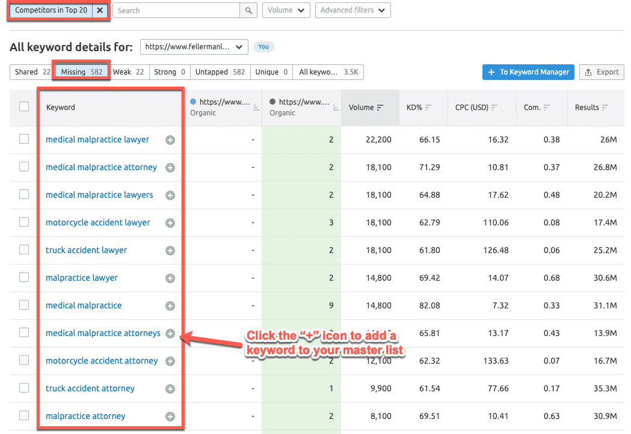
Task: Sort by the Volume column header
Action: coord(366,108)
